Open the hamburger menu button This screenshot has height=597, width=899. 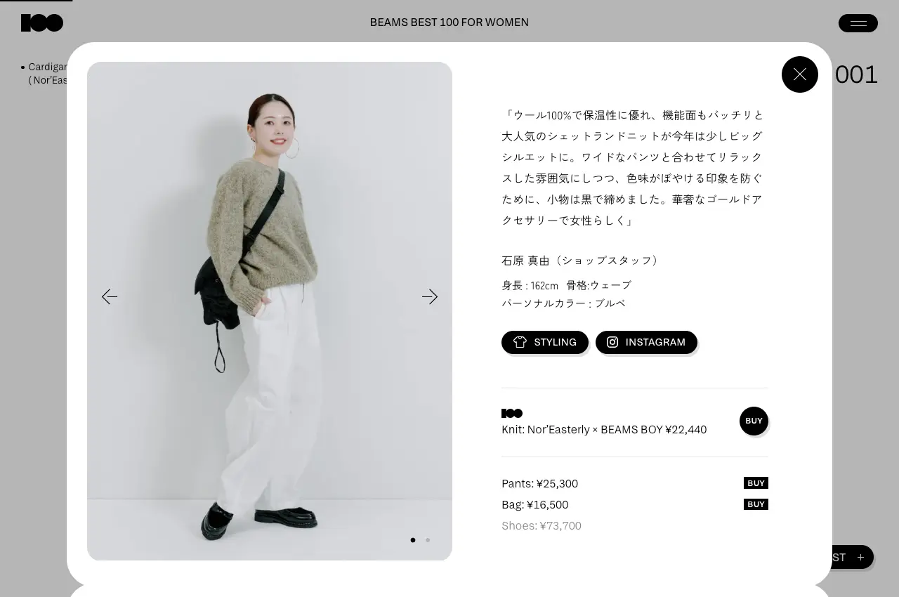pos(858,23)
